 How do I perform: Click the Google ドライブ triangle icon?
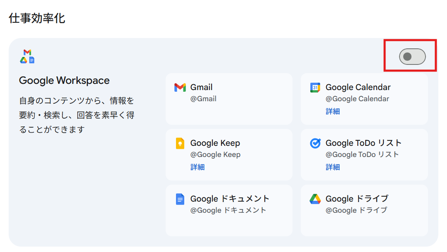[315, 199]
